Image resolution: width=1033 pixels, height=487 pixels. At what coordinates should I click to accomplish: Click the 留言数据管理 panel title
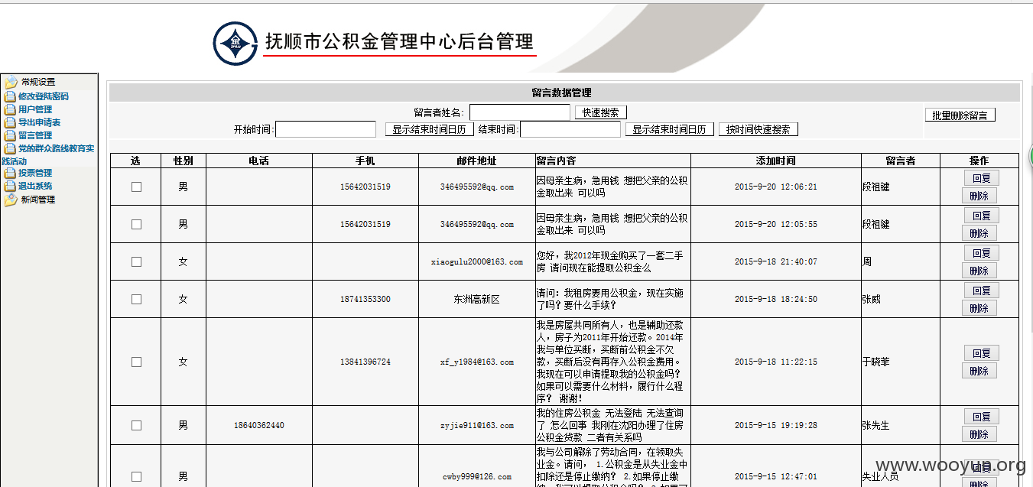pyautogui.click(x=562, y=93)
